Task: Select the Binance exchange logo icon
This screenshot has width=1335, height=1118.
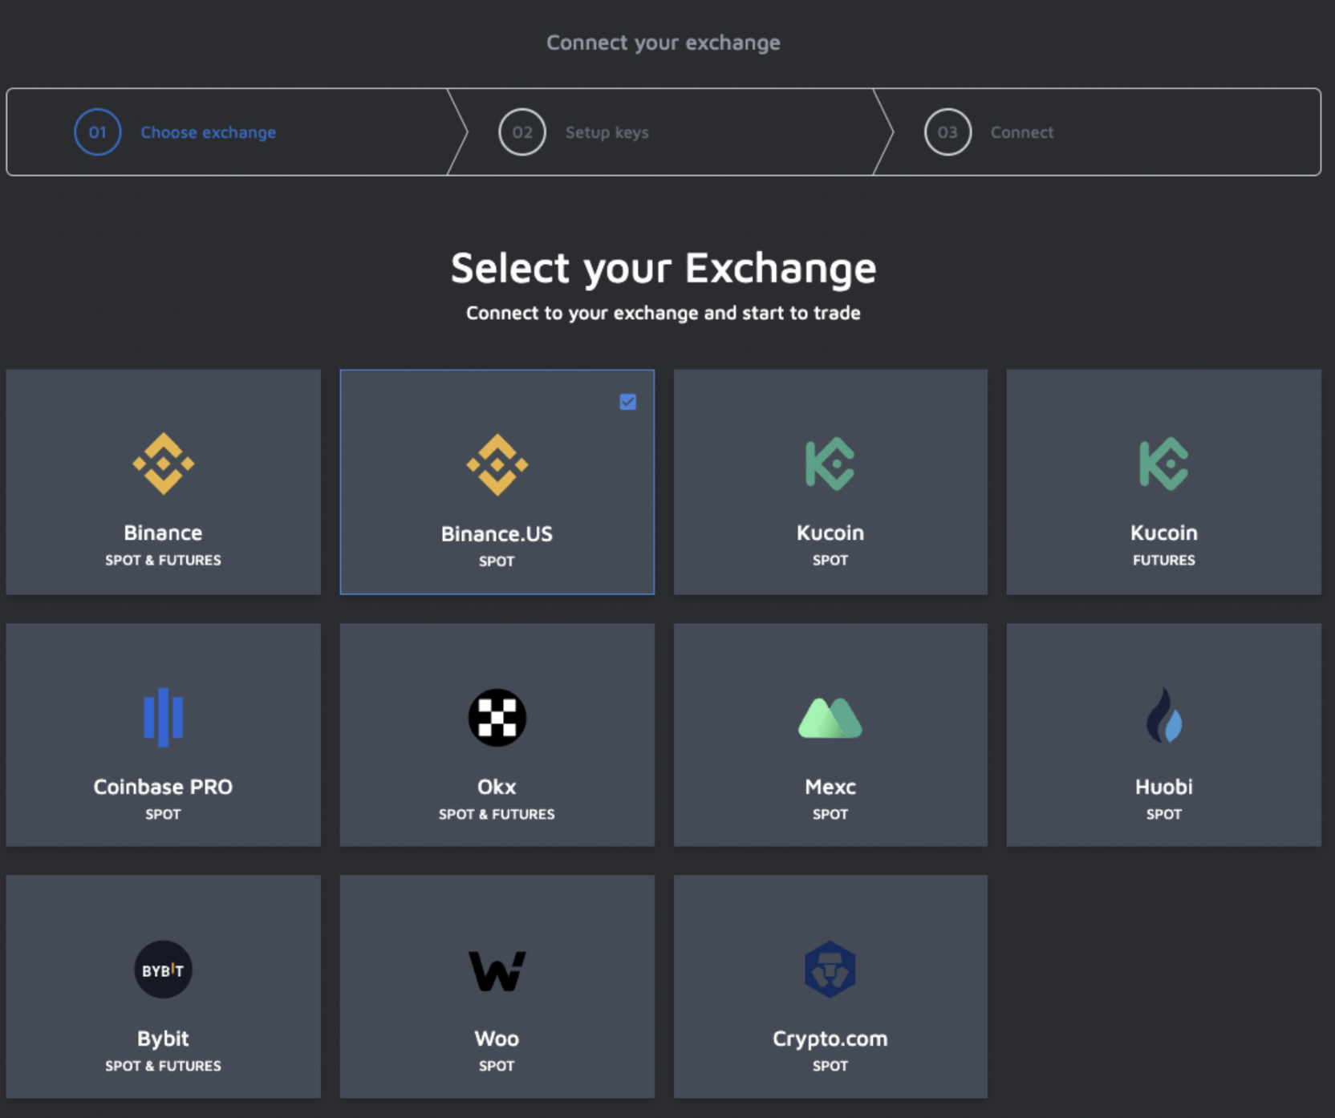Action: click(163, 463)
